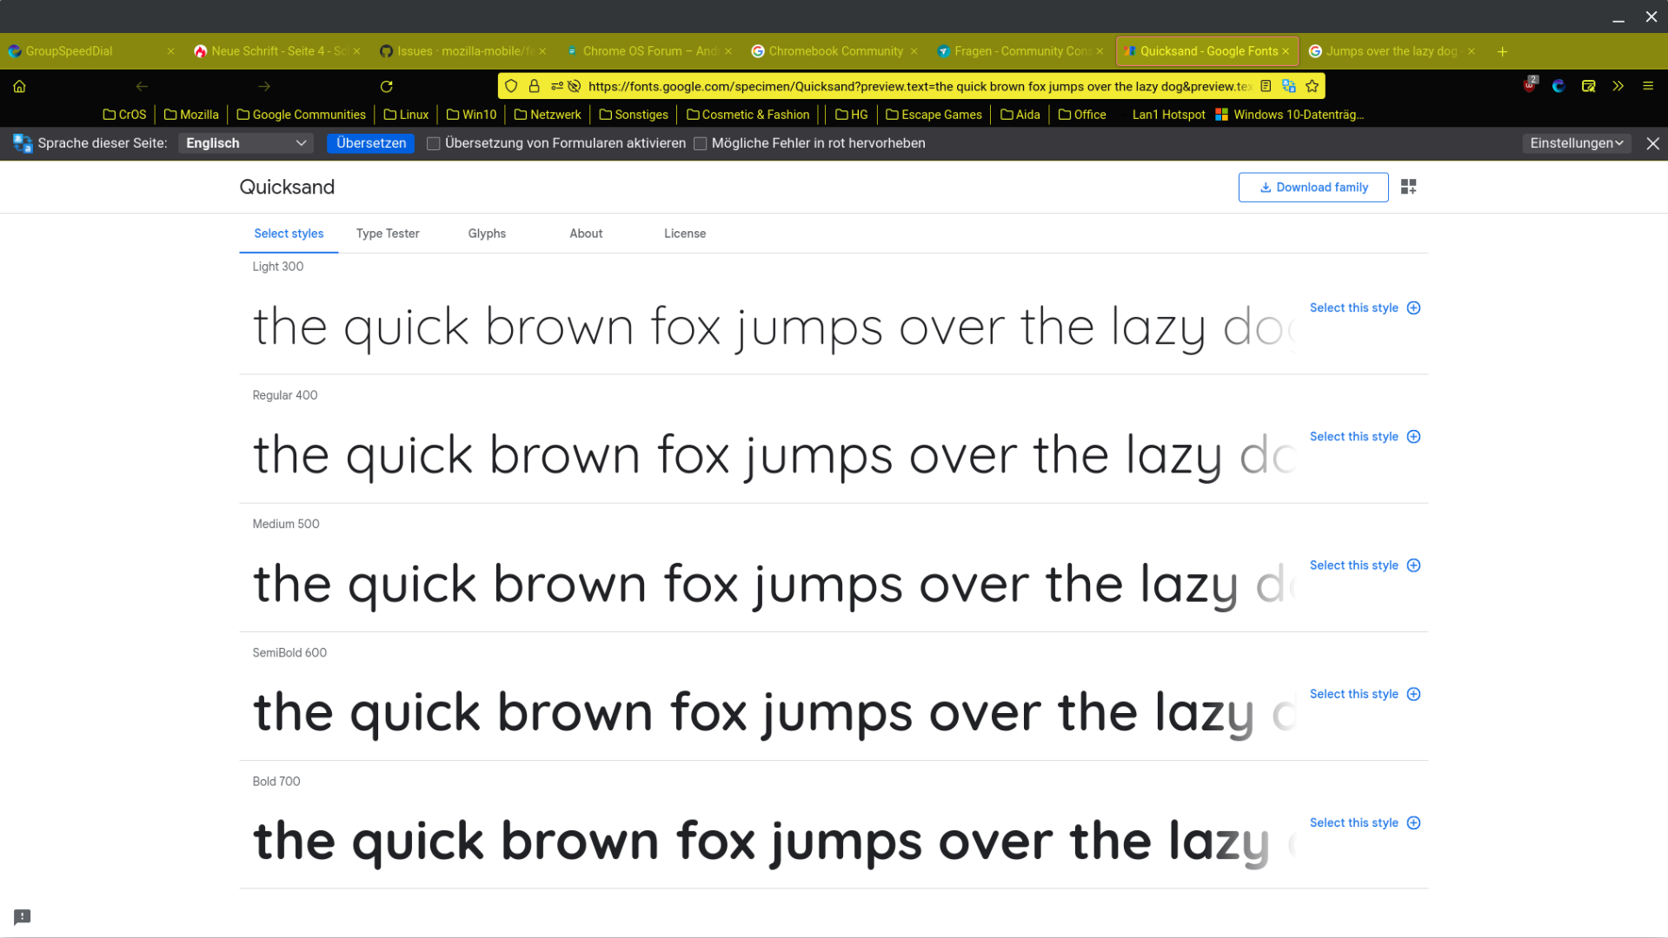
Task: Add the Bold 700 style with plus icon
Action: coord(1414,822)
